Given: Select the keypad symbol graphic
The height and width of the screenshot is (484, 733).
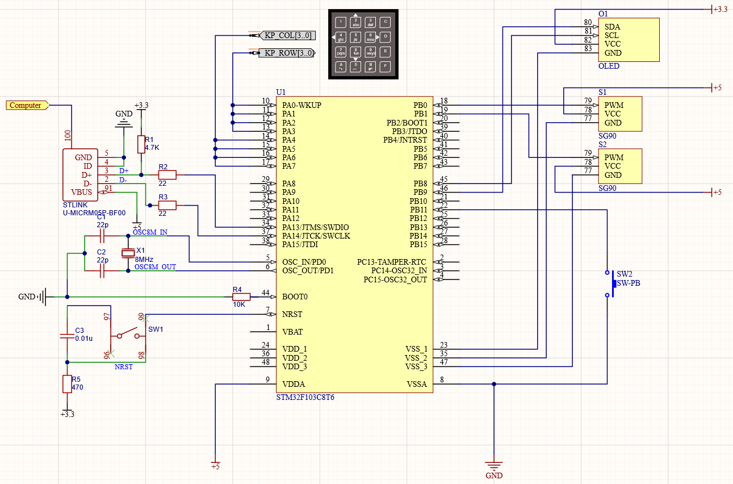Looking at the screenshot, I should coord(363,44).
